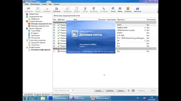Open the Сервис menu
The image size is (181, 101).
(x=44, y=4)
